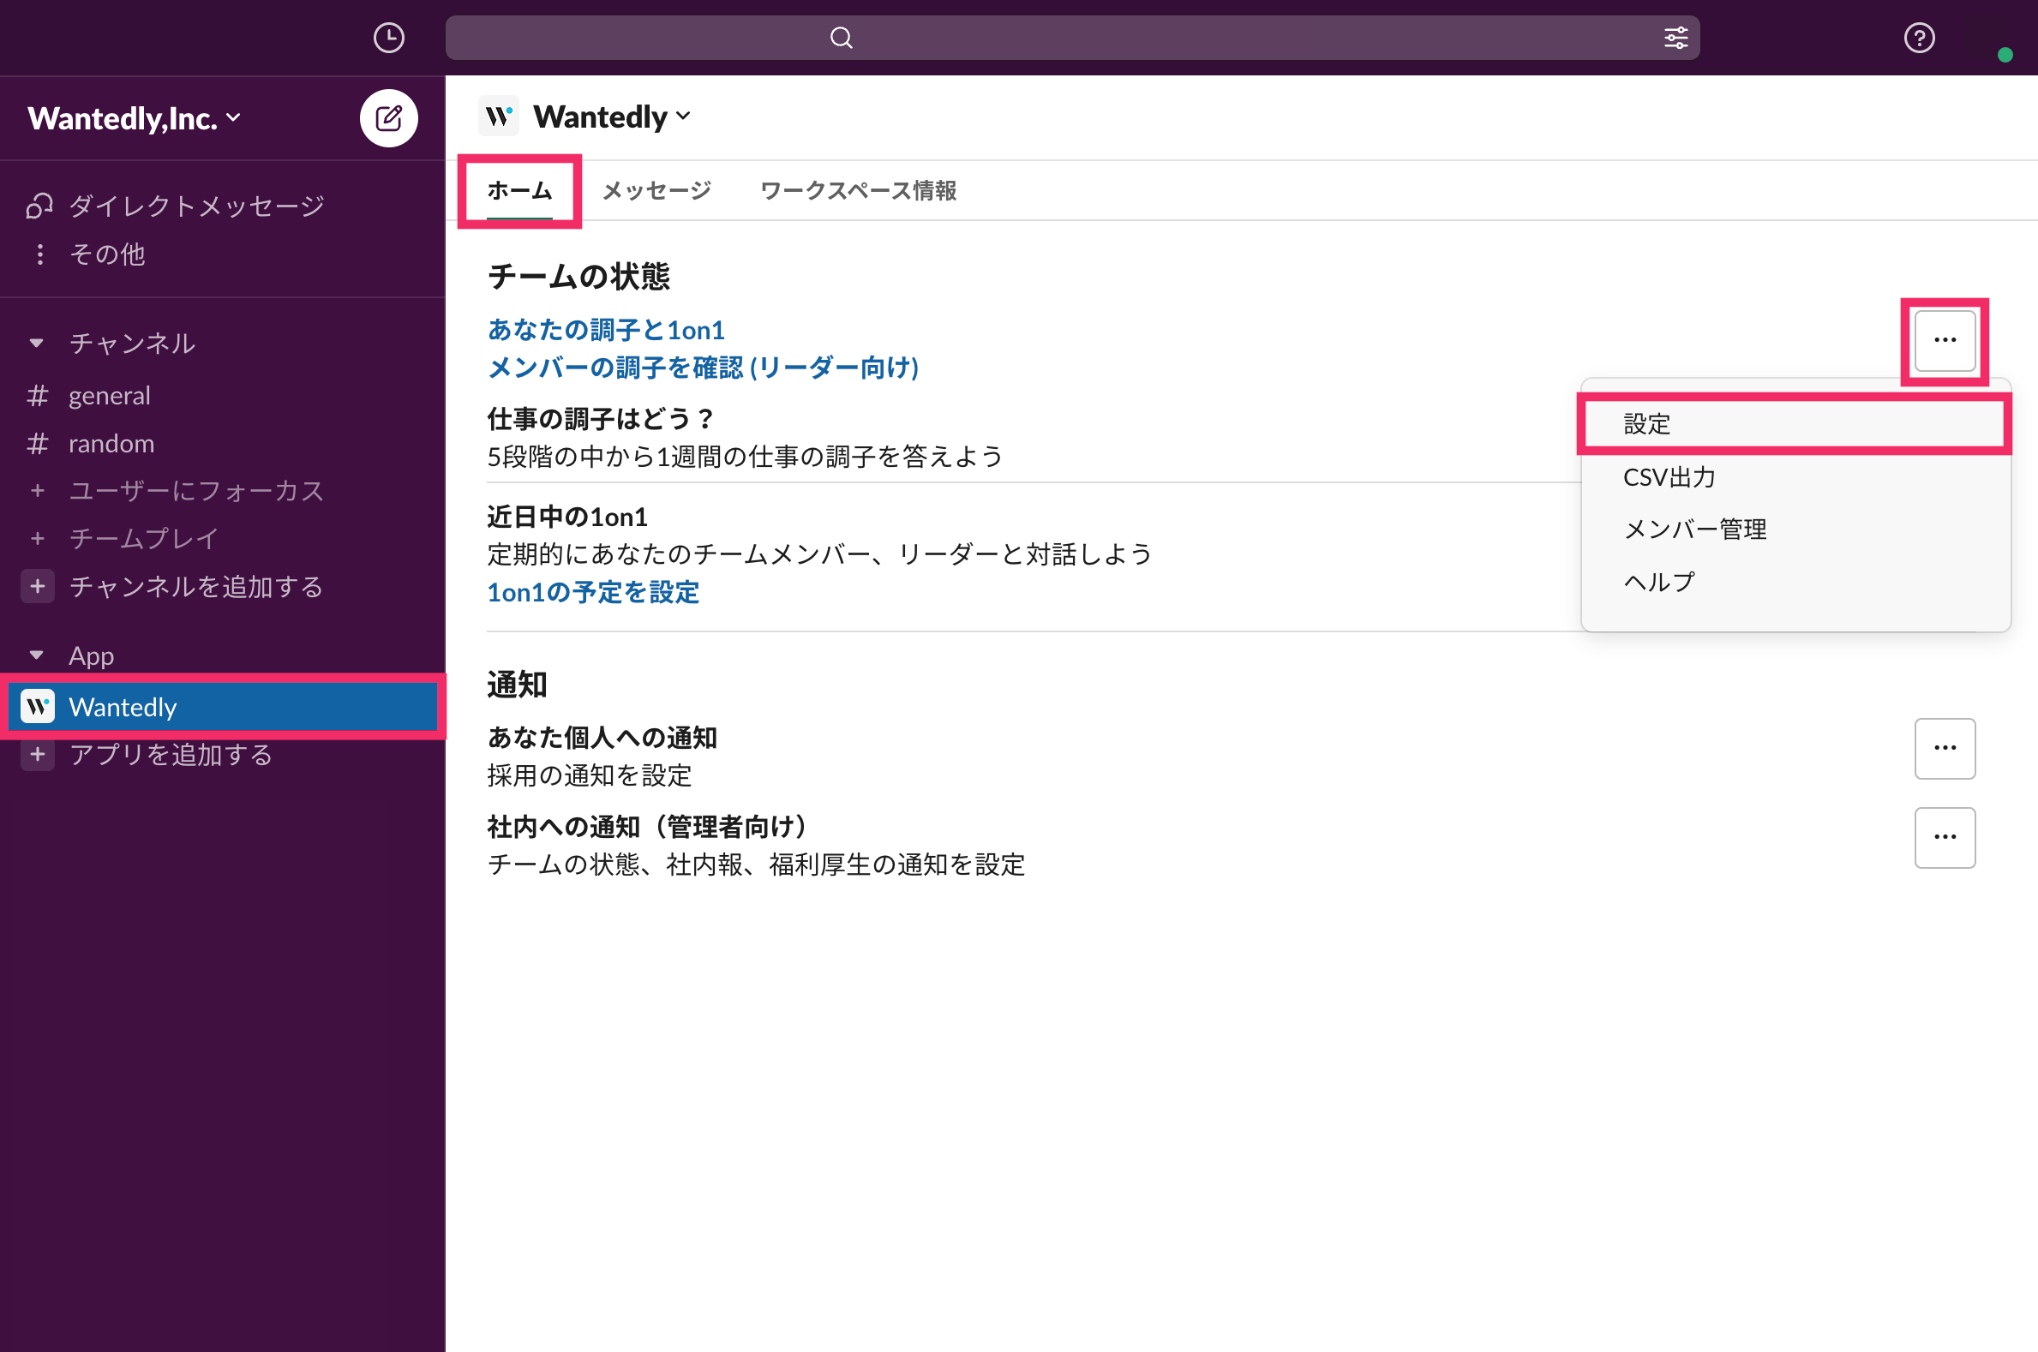Image resolution: width=2038 pixels, height=1352 pixels.
Task: Collapse the App section
Action: pos(36,655)
